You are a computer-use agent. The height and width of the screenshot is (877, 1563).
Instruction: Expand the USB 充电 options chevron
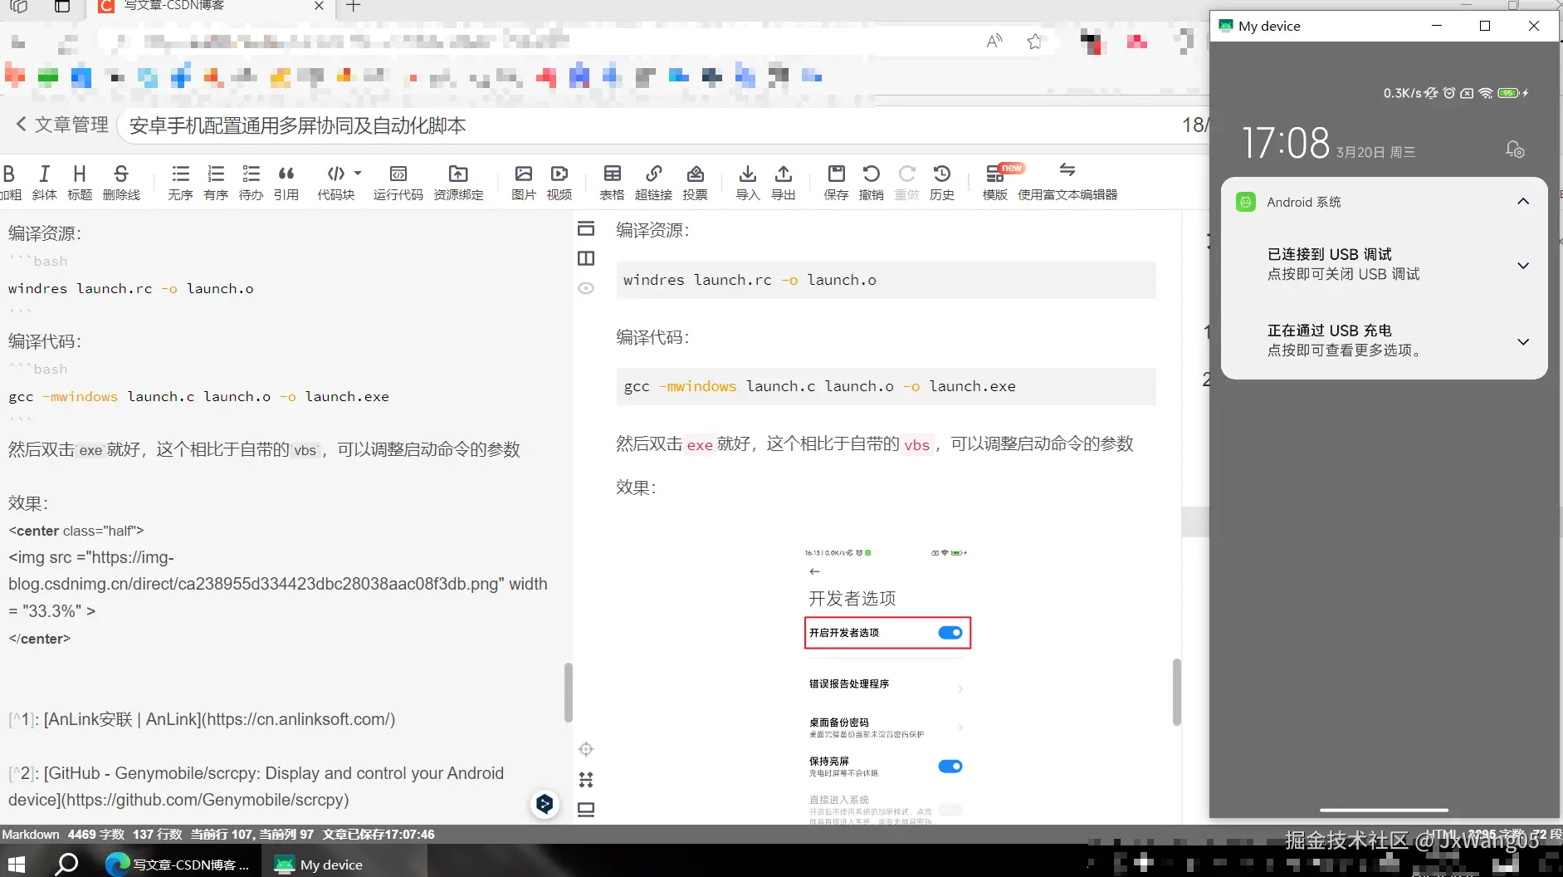pyautogui.click(x=1522, y=341)
